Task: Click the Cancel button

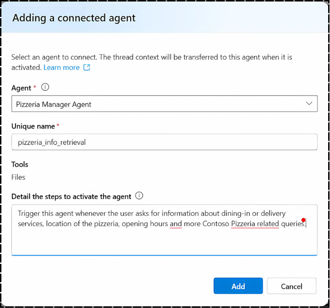Action: 292,286
